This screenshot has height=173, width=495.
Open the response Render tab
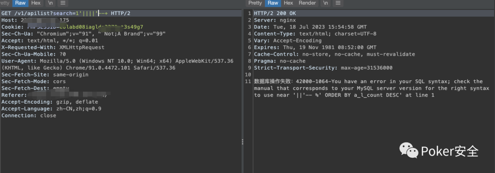click(x=307, y=3)
